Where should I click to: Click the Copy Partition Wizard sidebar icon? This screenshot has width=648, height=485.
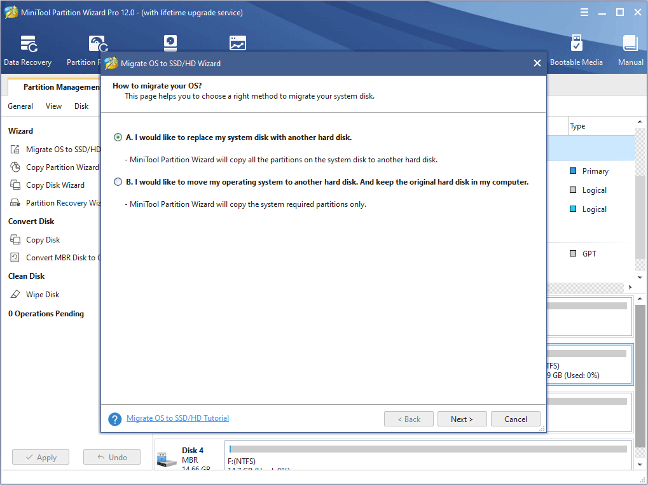pos(15,167)
